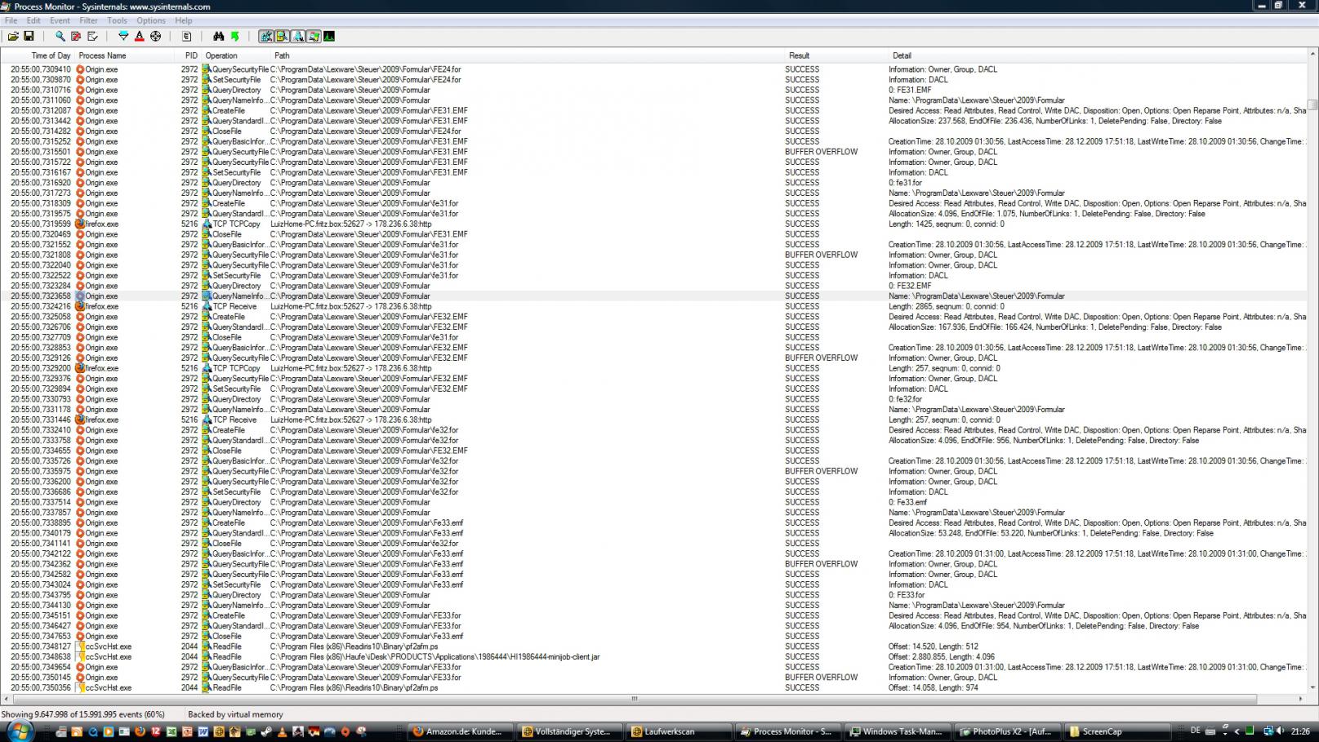
Task: Toggle Show Registry Activity button
Action: tap(266, 36)
